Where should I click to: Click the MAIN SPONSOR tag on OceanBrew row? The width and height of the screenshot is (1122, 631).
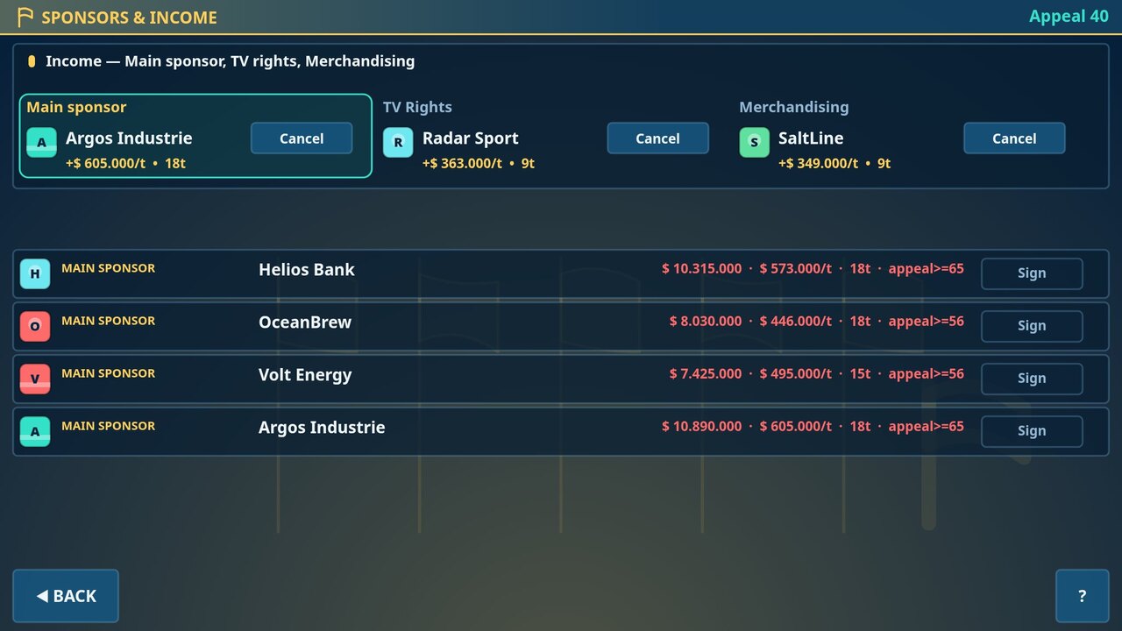pos(108,321)
